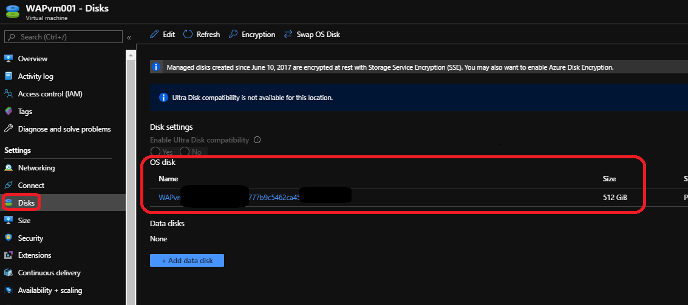Click the Settings section heading in sidebar
Image resolution: width=688 pixels, height=305 pixels.
(18, 150)
